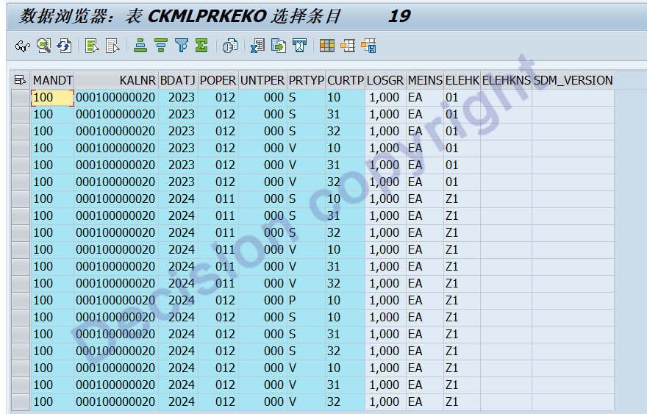Screen dimensions: 647x414
Task: Select the first row using its row selector
Action: (x=20, y=97)
